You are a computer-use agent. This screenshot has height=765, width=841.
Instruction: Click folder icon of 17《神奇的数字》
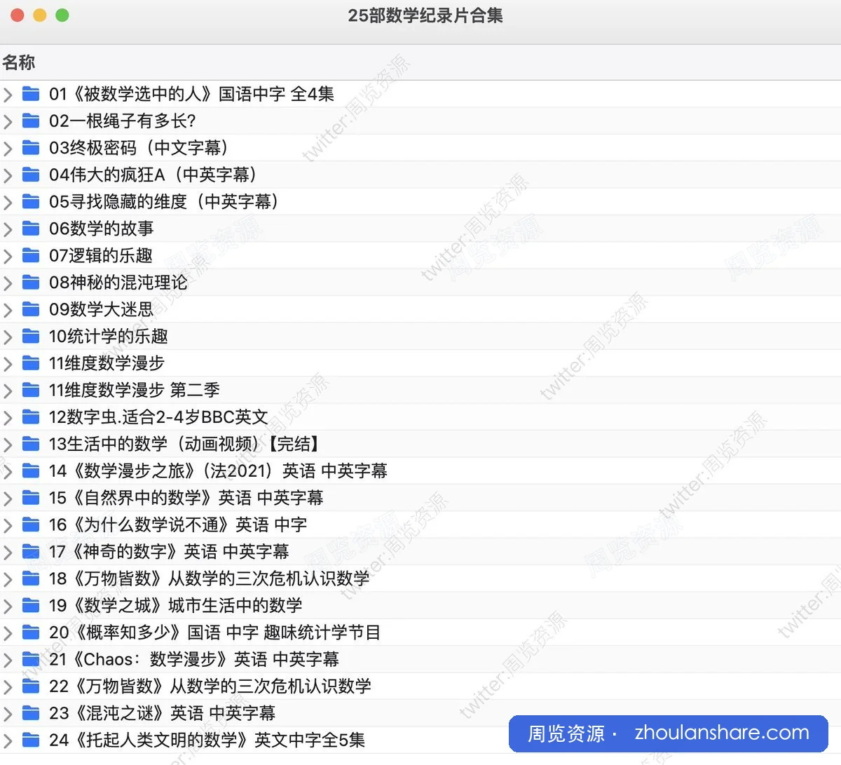pyautogui.click(x=31, y=551)
